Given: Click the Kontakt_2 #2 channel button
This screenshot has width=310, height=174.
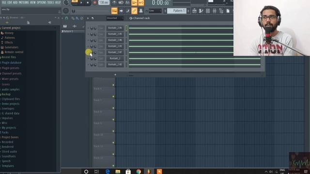Looking at the screenshot, I should 115,64.
